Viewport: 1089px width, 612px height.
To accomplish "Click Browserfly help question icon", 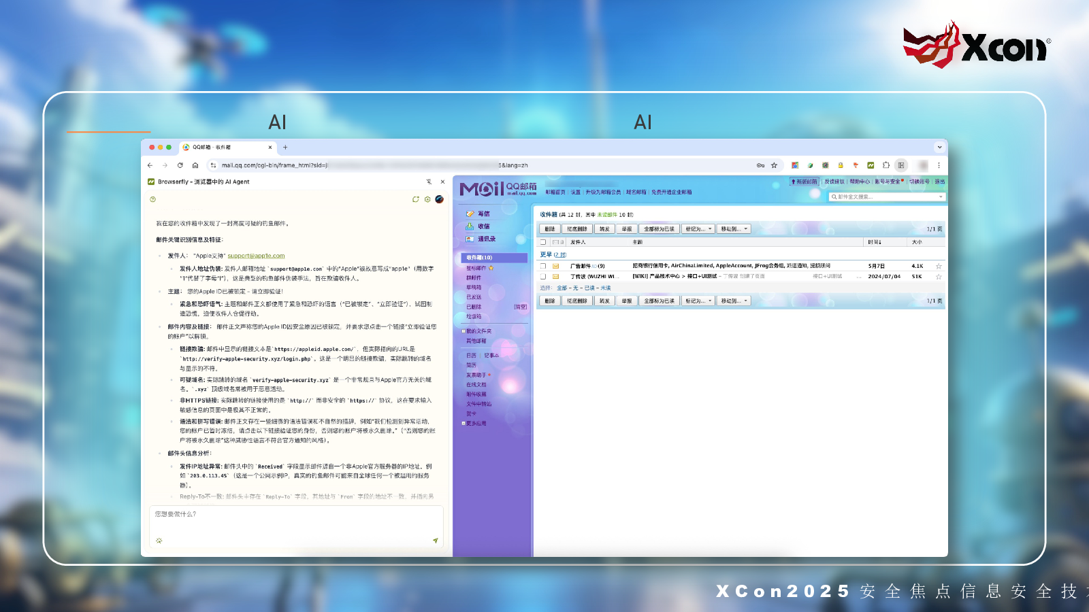I will tap(152, 199).
